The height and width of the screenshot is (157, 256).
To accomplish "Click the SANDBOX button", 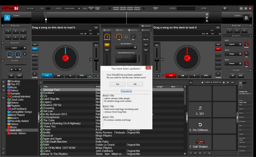I will [x=146, y=26].
